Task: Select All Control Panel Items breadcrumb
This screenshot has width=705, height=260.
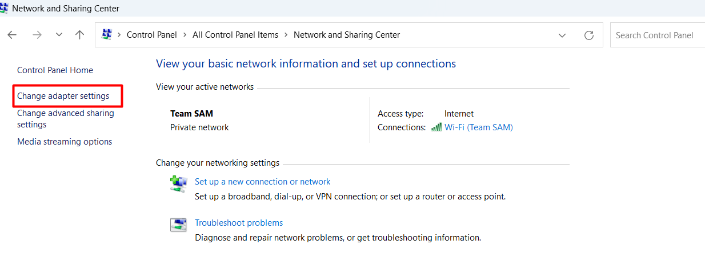Action: tap(235, 35)
